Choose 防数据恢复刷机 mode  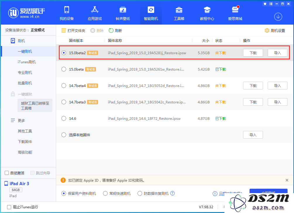pyautogui.click(x=140, y=193)
